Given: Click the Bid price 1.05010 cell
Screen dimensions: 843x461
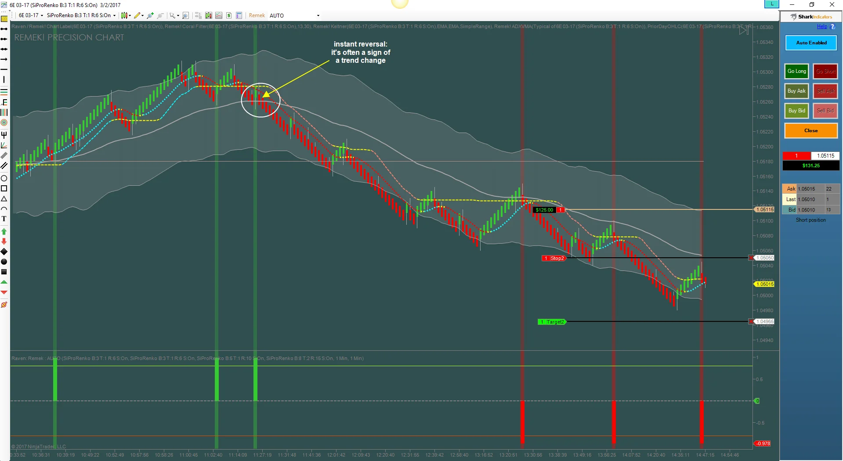Looking at the screenshot, I should tap(810, 210).
